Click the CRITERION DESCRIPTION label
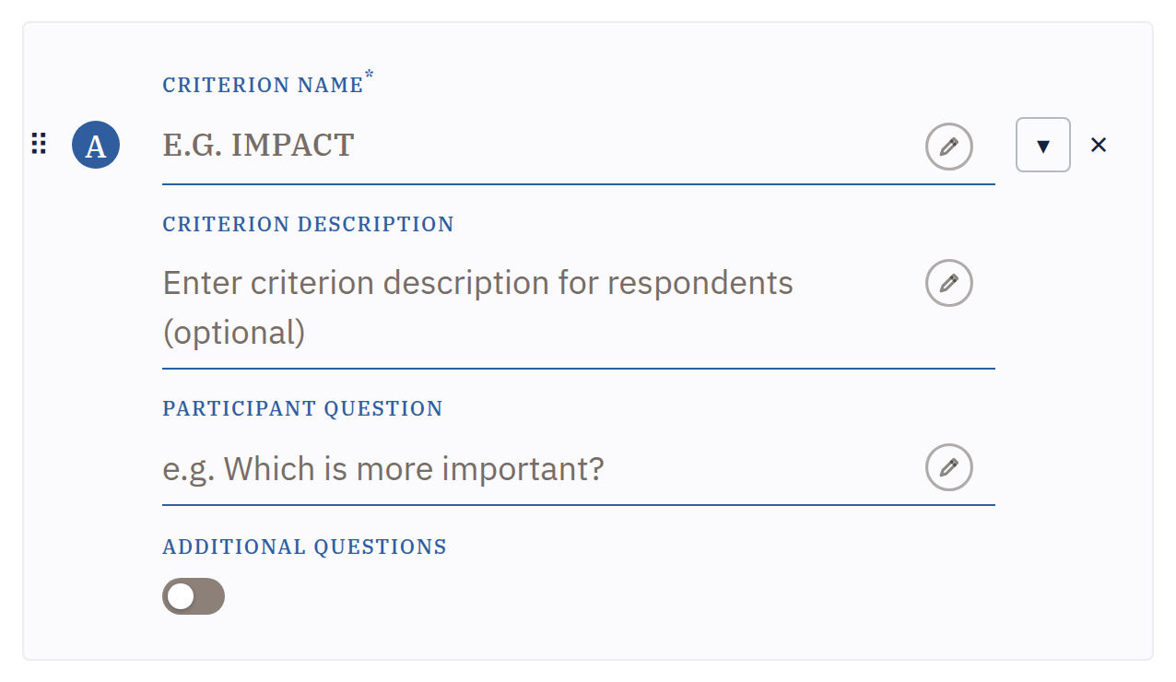Image resolution: width=1176 pixels, height=682 pixels. pyautogui.click(x=308, y=224)
